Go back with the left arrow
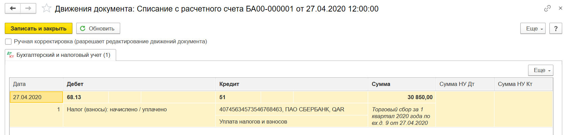Image resolution: width=568 pixels, height=135 pixels. [13, 8]
